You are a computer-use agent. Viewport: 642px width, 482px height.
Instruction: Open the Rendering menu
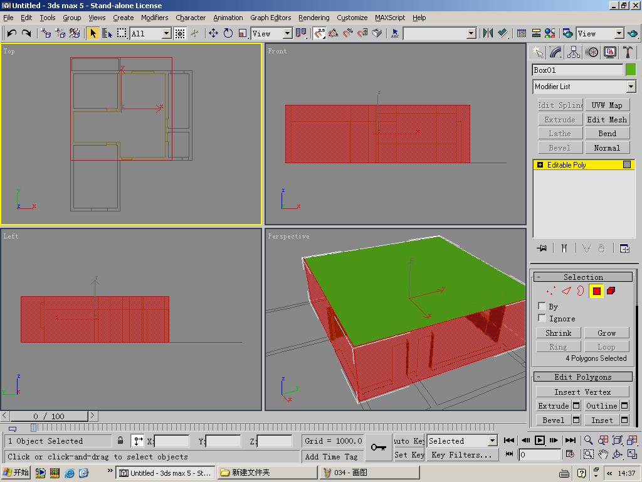click(x=313, y=18)
